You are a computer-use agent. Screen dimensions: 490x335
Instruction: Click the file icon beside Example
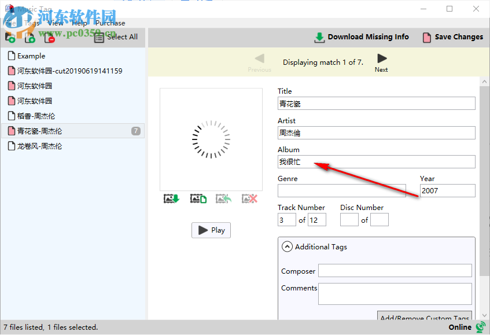[x=12, y=56]
